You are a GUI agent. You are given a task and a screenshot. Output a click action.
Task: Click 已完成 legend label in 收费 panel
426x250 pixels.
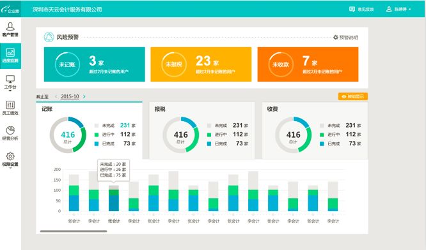(x=333, y=143)
